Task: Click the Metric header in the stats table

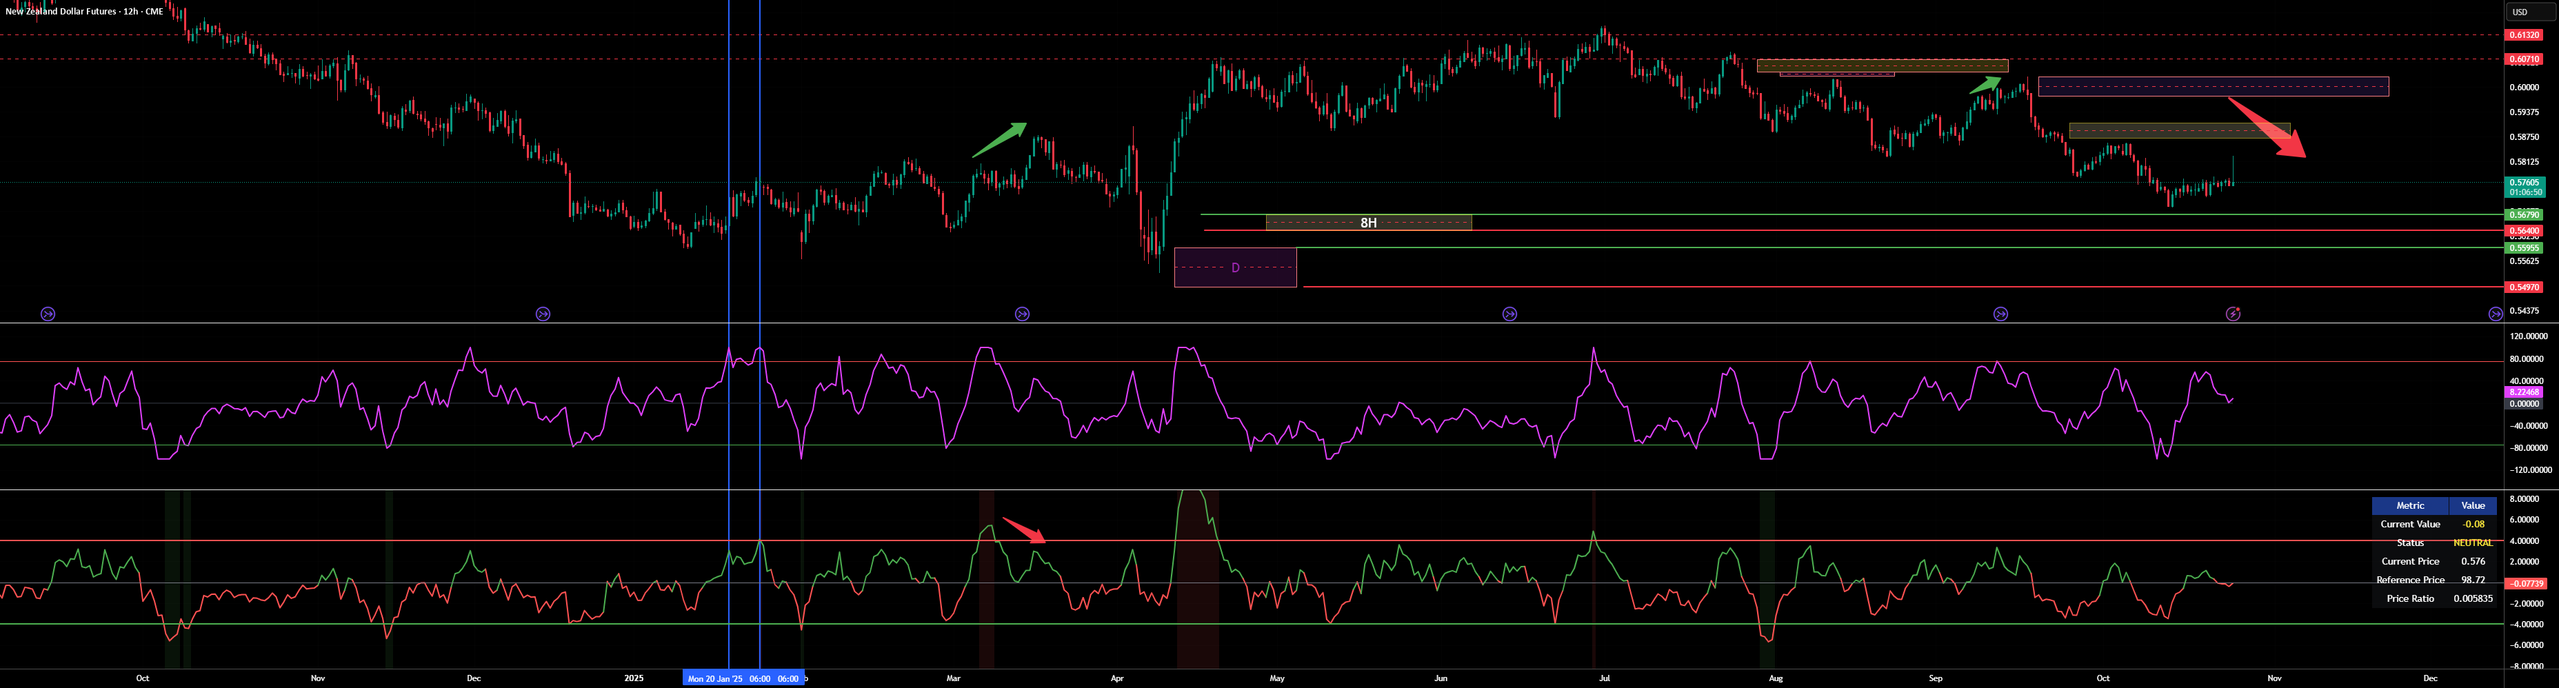Action: [2410, 505]
